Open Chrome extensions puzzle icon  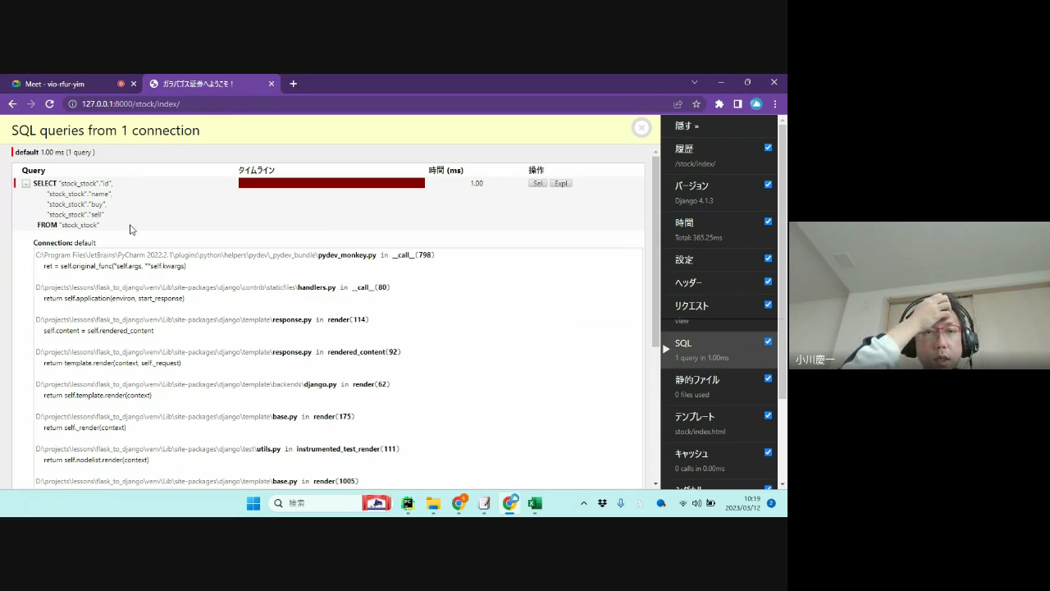(719, 104)
